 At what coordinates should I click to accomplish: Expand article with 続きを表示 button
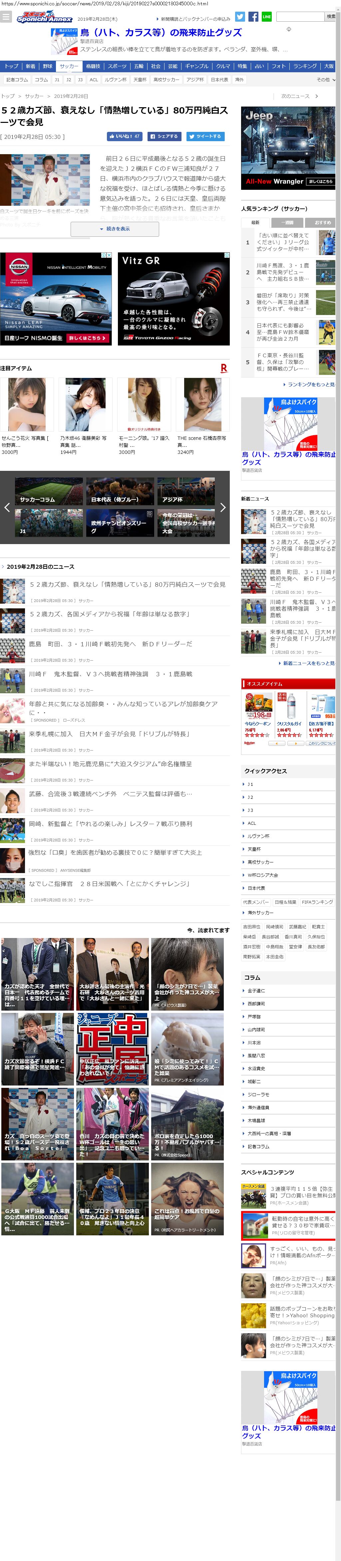(115, 229)
